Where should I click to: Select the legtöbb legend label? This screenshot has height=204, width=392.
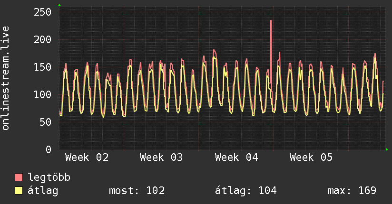tap(49, 177)
